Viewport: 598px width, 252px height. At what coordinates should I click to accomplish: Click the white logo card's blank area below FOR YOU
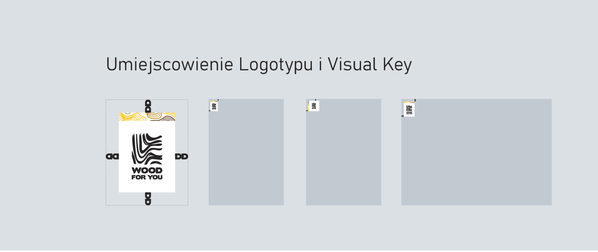(x=147, y=187)
